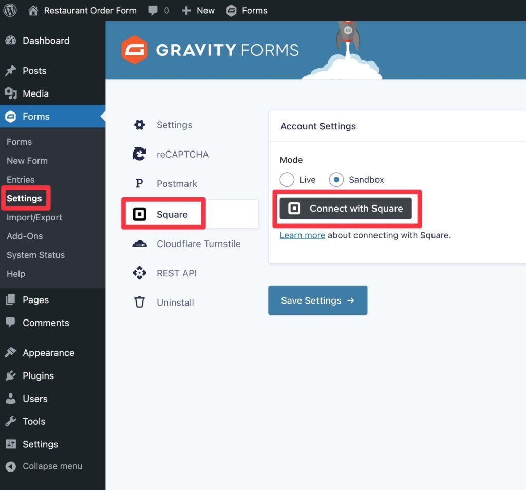This screenshot has width=526, height=490.
Task: Switch to the Forms sidebar menu
Action: pos(34,116)
